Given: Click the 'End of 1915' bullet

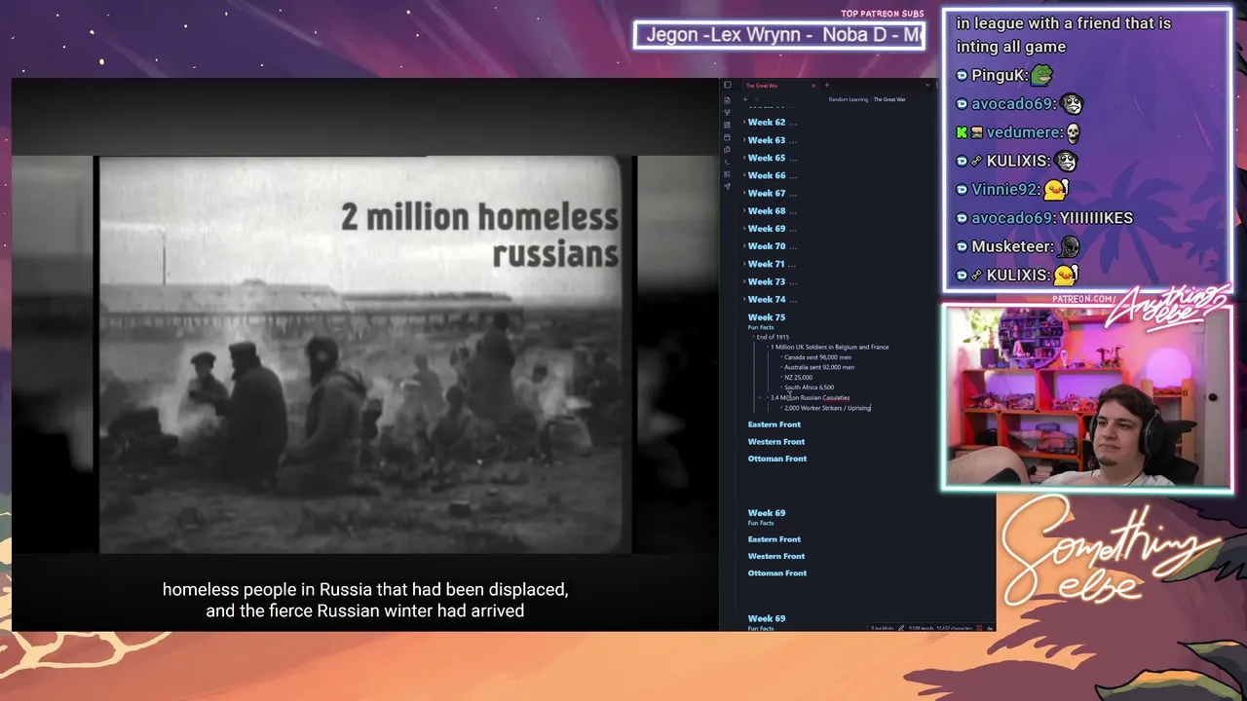Looking at the screenshot, I should pyautogui.click(x=773, y=337).
